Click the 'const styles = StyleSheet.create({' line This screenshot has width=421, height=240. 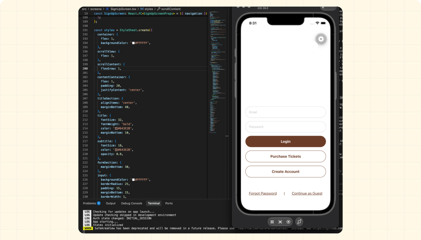tap(123, 30)
